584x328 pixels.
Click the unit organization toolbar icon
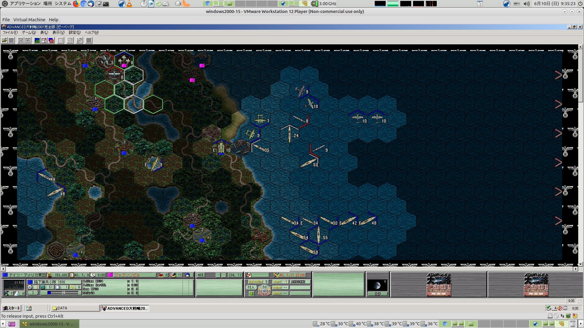click(x=79, y=40)
